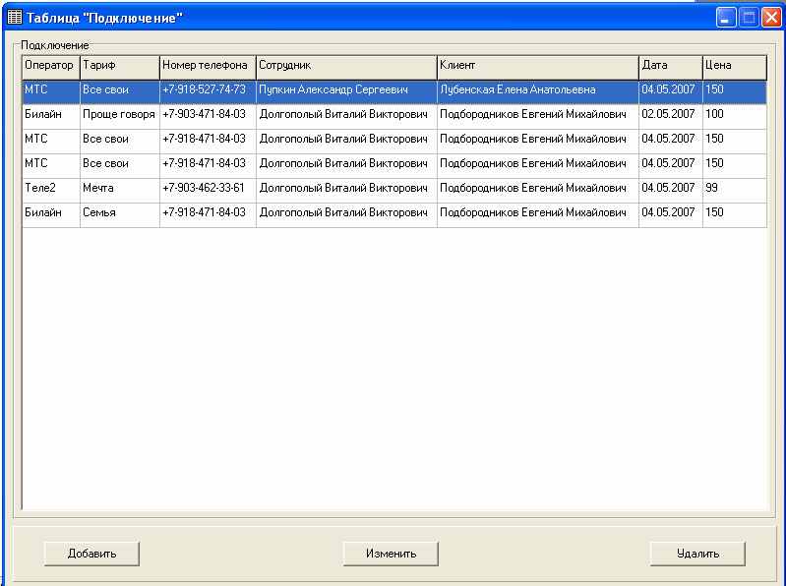Screen dimensions: 786x586
Task: Select Билайн cell in Проще говоря row
Action: (51, 117)
